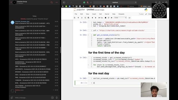Click message 'HFCL :: Screened at 2021-05-23'
Screen dimensions: 178x100
point(31,59)
